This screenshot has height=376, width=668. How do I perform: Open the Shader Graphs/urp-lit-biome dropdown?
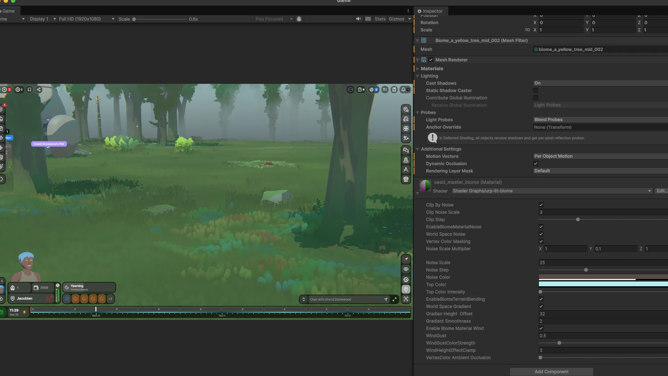click(552, 191)
